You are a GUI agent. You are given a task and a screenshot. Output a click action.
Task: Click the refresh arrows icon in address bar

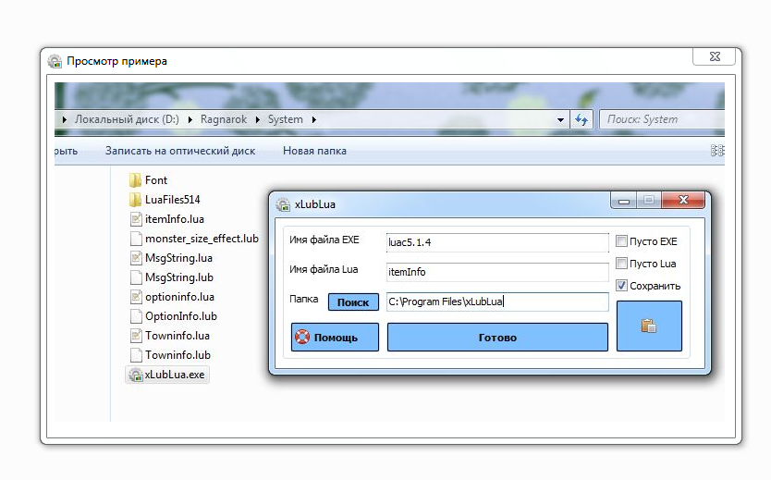pos(581,119)
